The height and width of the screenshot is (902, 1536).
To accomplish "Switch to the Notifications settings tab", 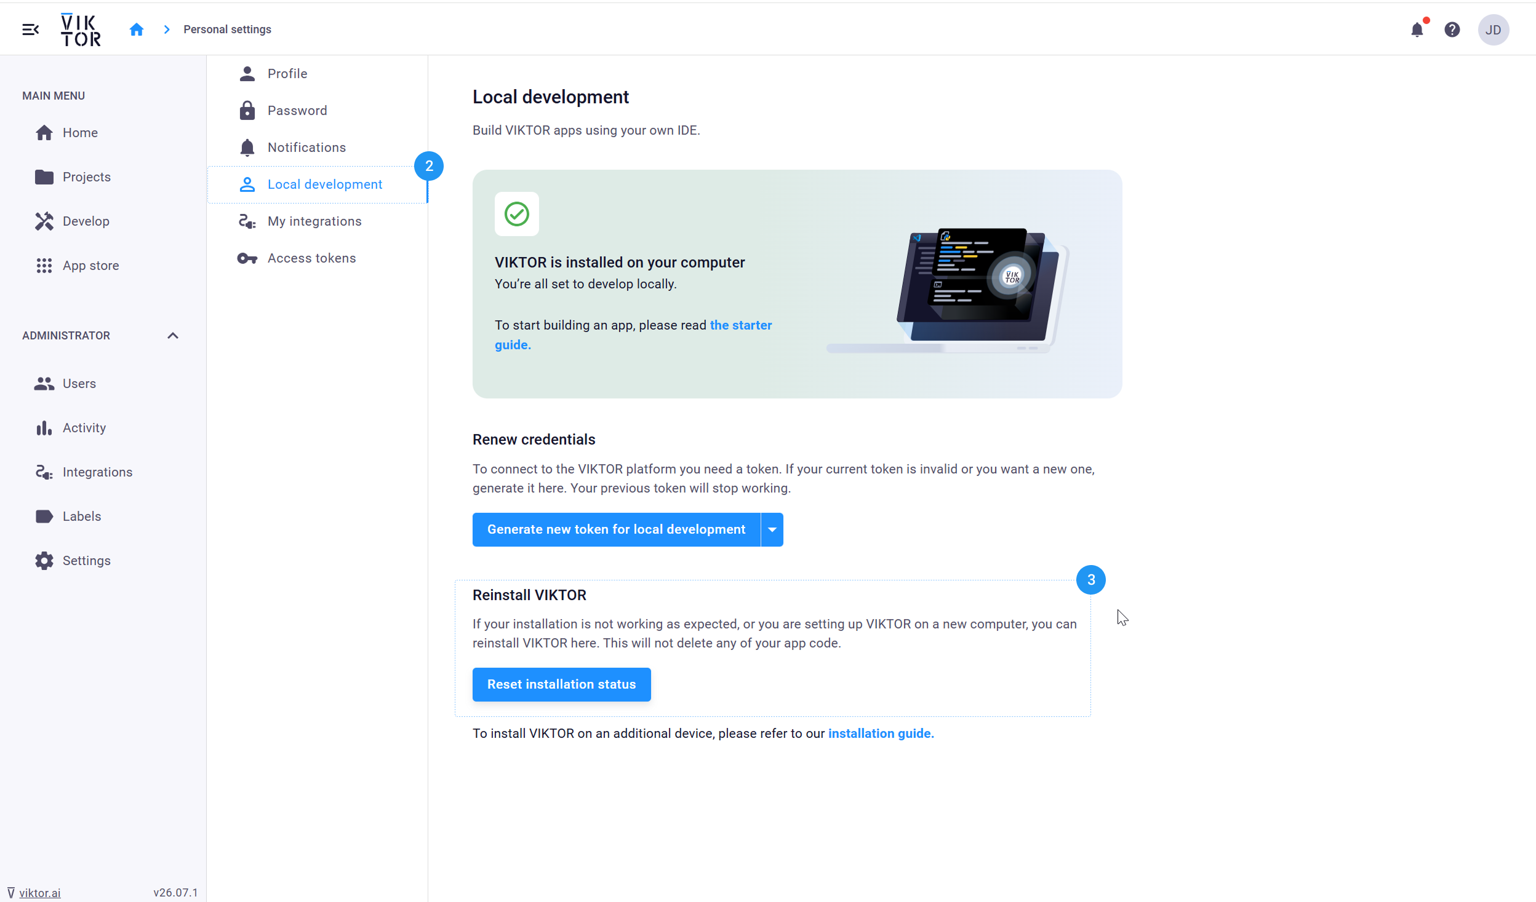I will pyautogui.click(x=318, y=148).
